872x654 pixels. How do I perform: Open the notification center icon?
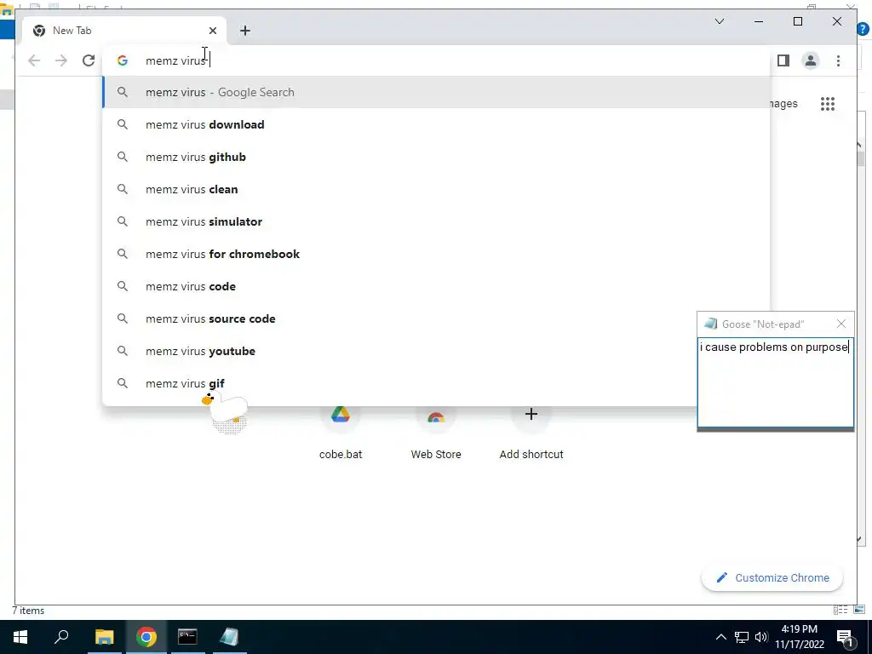pyautogui.click(x=846, y=638)
